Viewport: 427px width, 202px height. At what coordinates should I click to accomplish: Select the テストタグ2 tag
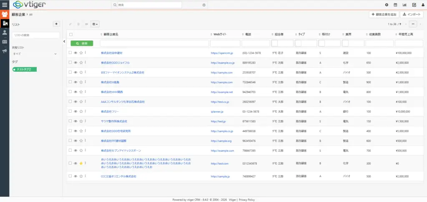(25, 69)
